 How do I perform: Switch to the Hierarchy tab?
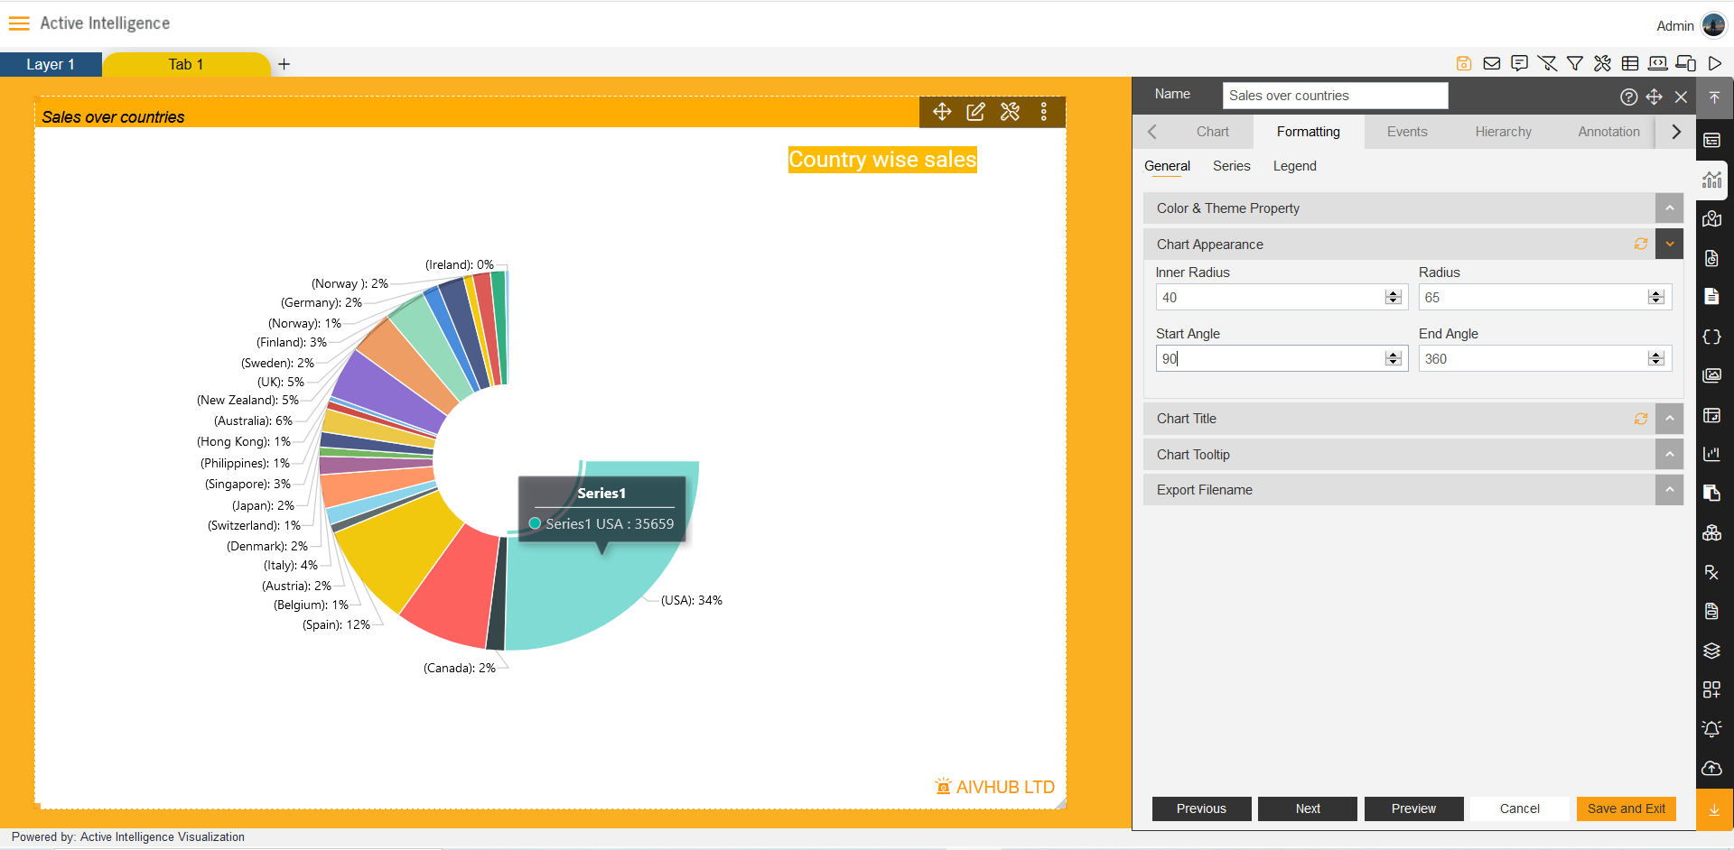[1503, 132]
